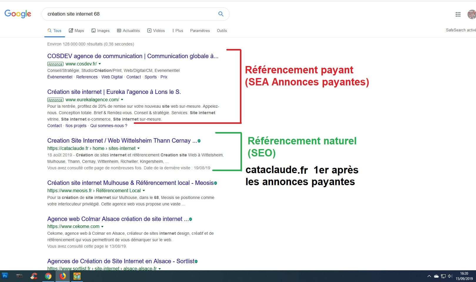Viewport: 476px width, 282px height.
Task: Click the shield badge beside the Wittelsheim Thann Cernay title
Action: 199,141
